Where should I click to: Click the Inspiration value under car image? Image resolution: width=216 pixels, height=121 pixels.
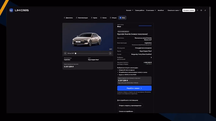click(x=67, y=60)
